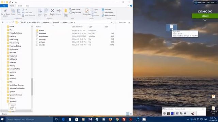Viewport: 218px width, 122px height.
Task: Click the red X Delete icon
Action: (x=52, y=11)
